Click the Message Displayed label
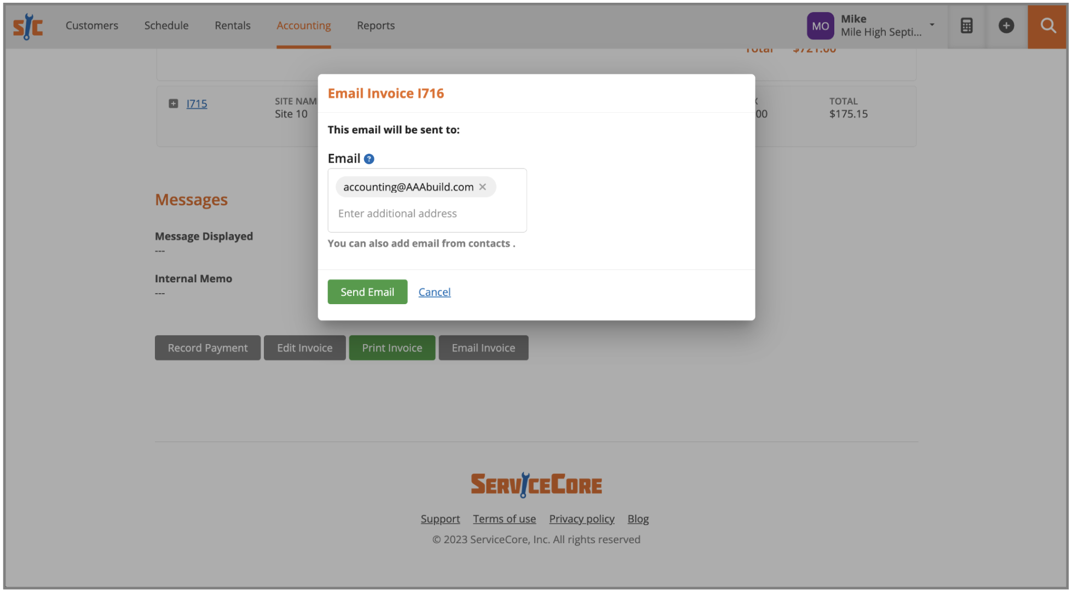 point(204,236)
